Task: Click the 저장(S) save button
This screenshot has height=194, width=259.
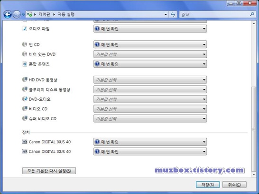Action: pyautogui.click(x=208, y=185)
